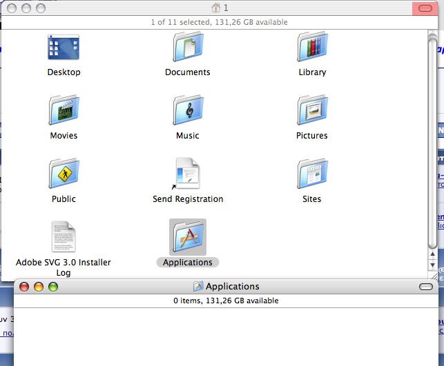Click the home icon in the window title
Viewport: 444px width, 366px height.
(215, 8)
